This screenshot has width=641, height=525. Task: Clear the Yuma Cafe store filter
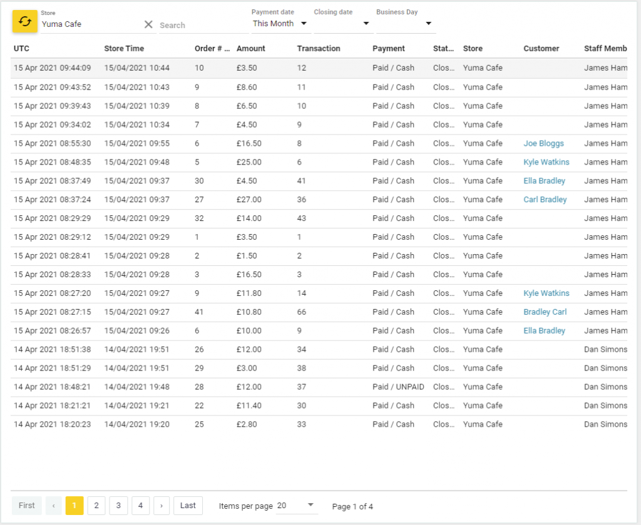(x=148, y=24)
